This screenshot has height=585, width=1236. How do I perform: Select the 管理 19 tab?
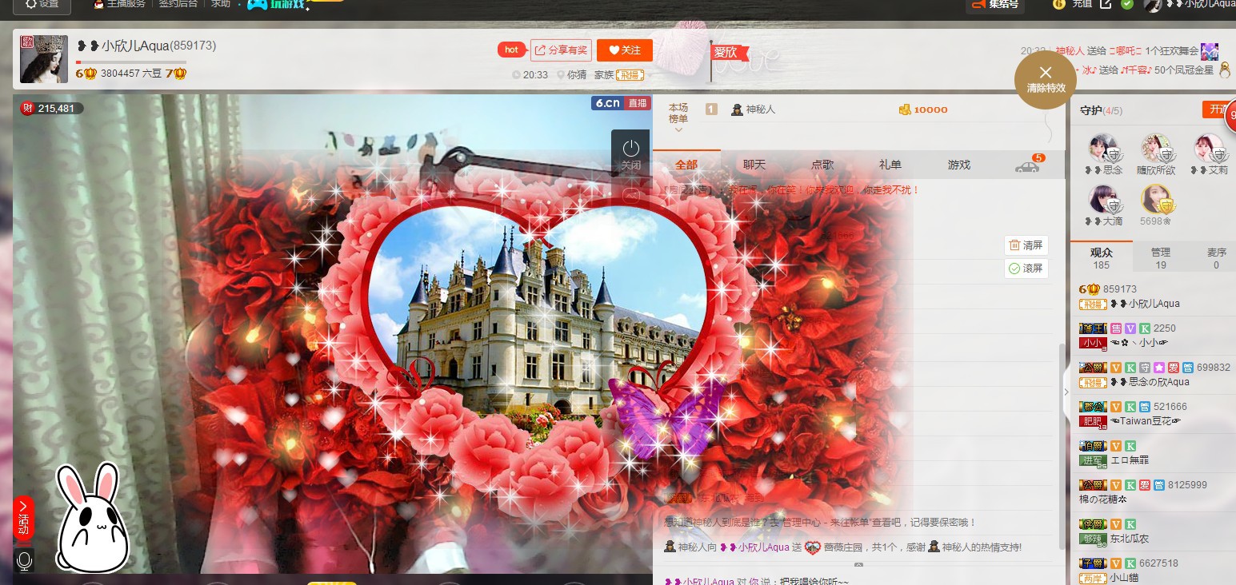coord(1161,258)
